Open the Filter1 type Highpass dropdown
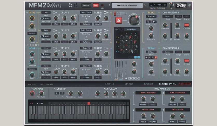 [86, 24]
